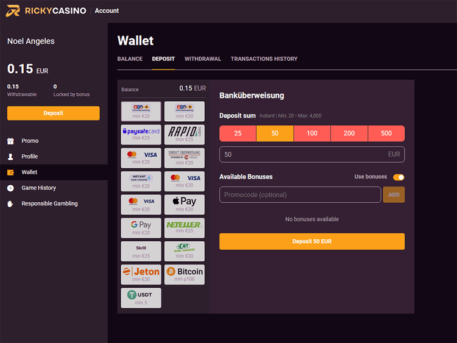
Task: Select the 50 EUR preset amount
Action: click(x=275, y=133)
